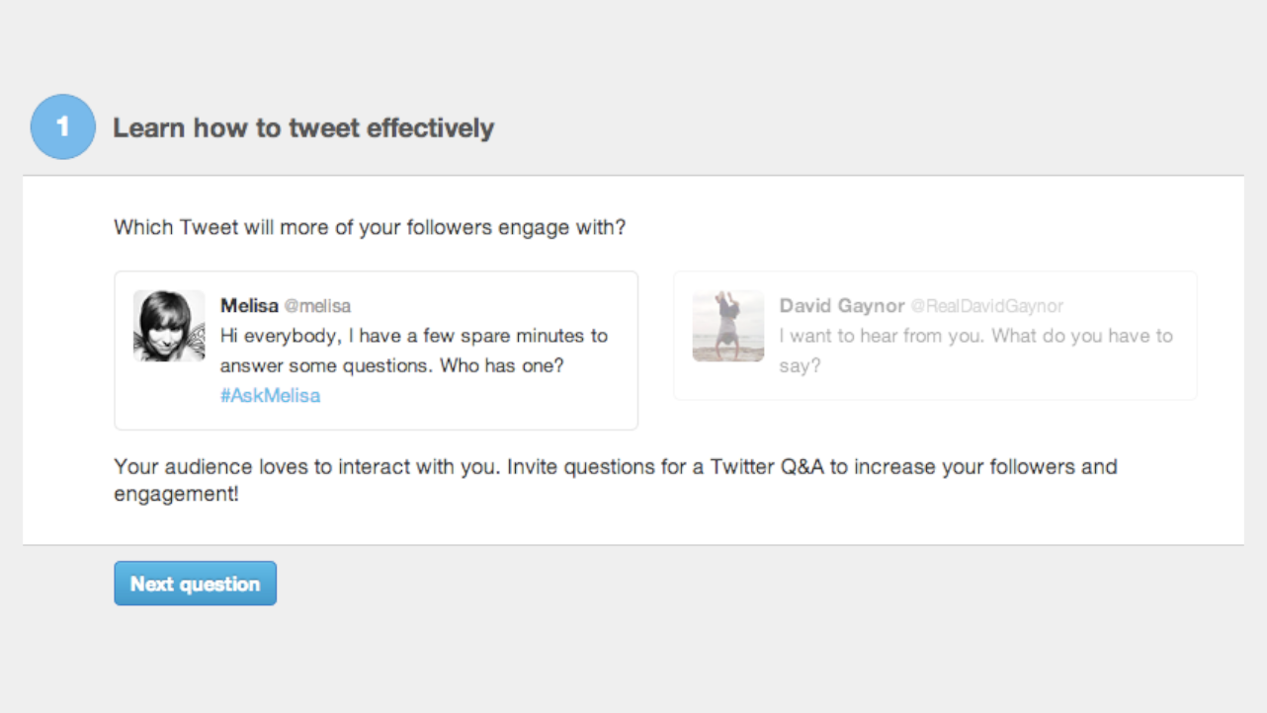Click Melisa's avatar to view her profile
This screenshot has width=1267, height=713.
point(168,325)
